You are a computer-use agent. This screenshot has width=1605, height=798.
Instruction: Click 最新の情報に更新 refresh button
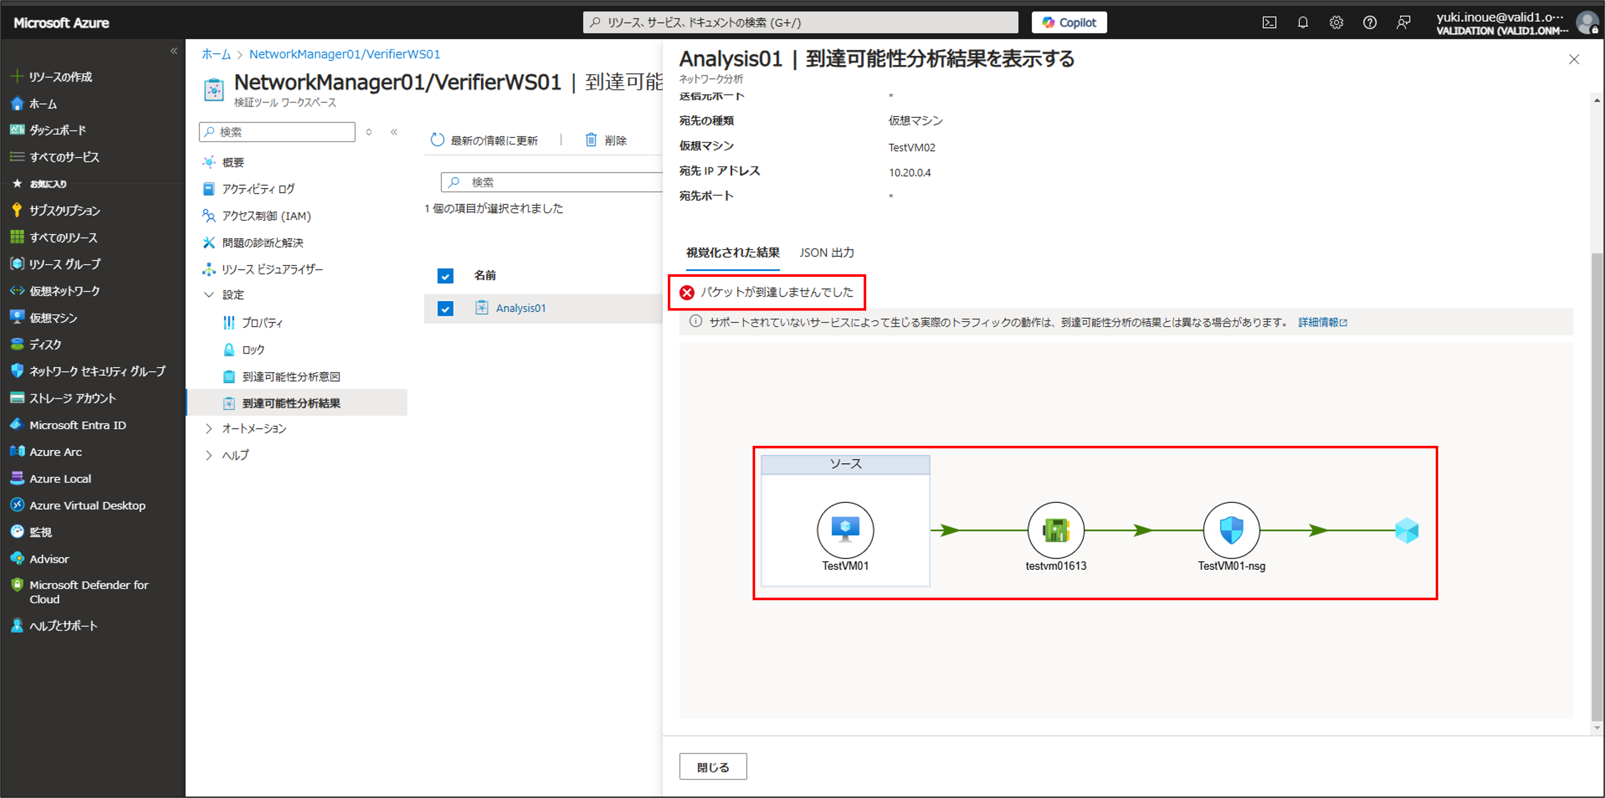click(x=484, y=140)
